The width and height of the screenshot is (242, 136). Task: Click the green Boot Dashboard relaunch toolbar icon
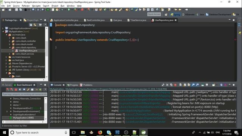click(x=48, y=10)
